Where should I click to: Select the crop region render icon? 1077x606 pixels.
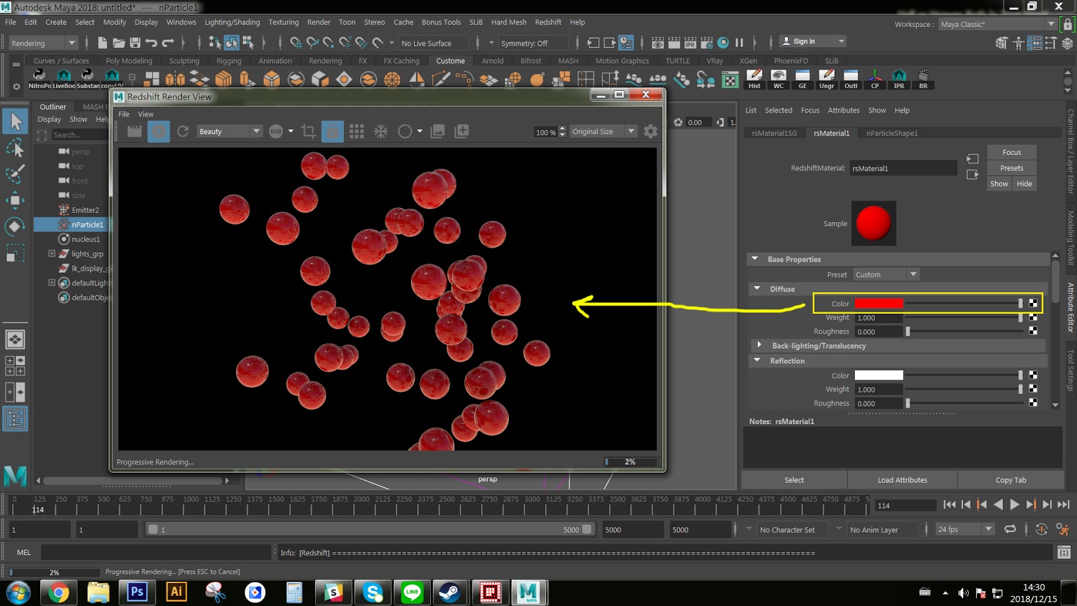click(x=309, y=131)
